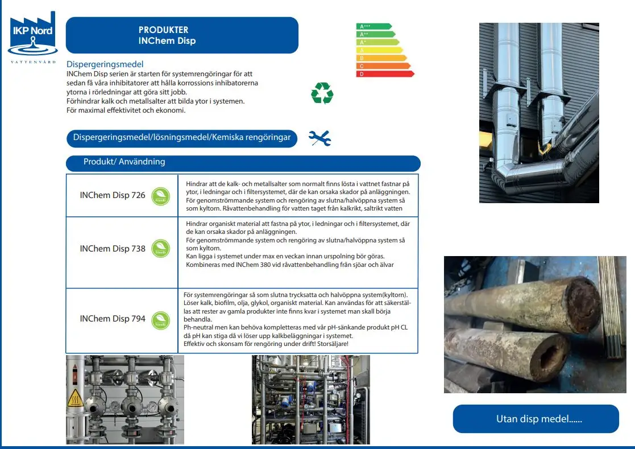Open the insulated steel pipes photo
This screenshot has height=449, width=635.
pyautogui.click(x=538, y=113)
